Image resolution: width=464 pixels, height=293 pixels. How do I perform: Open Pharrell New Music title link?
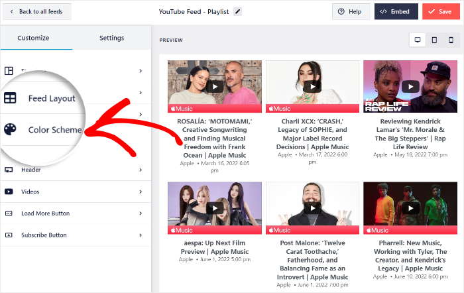410,256
